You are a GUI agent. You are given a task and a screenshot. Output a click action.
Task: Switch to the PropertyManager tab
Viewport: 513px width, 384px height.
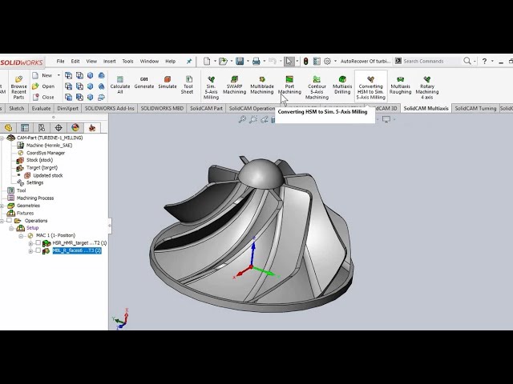(25, 128)
